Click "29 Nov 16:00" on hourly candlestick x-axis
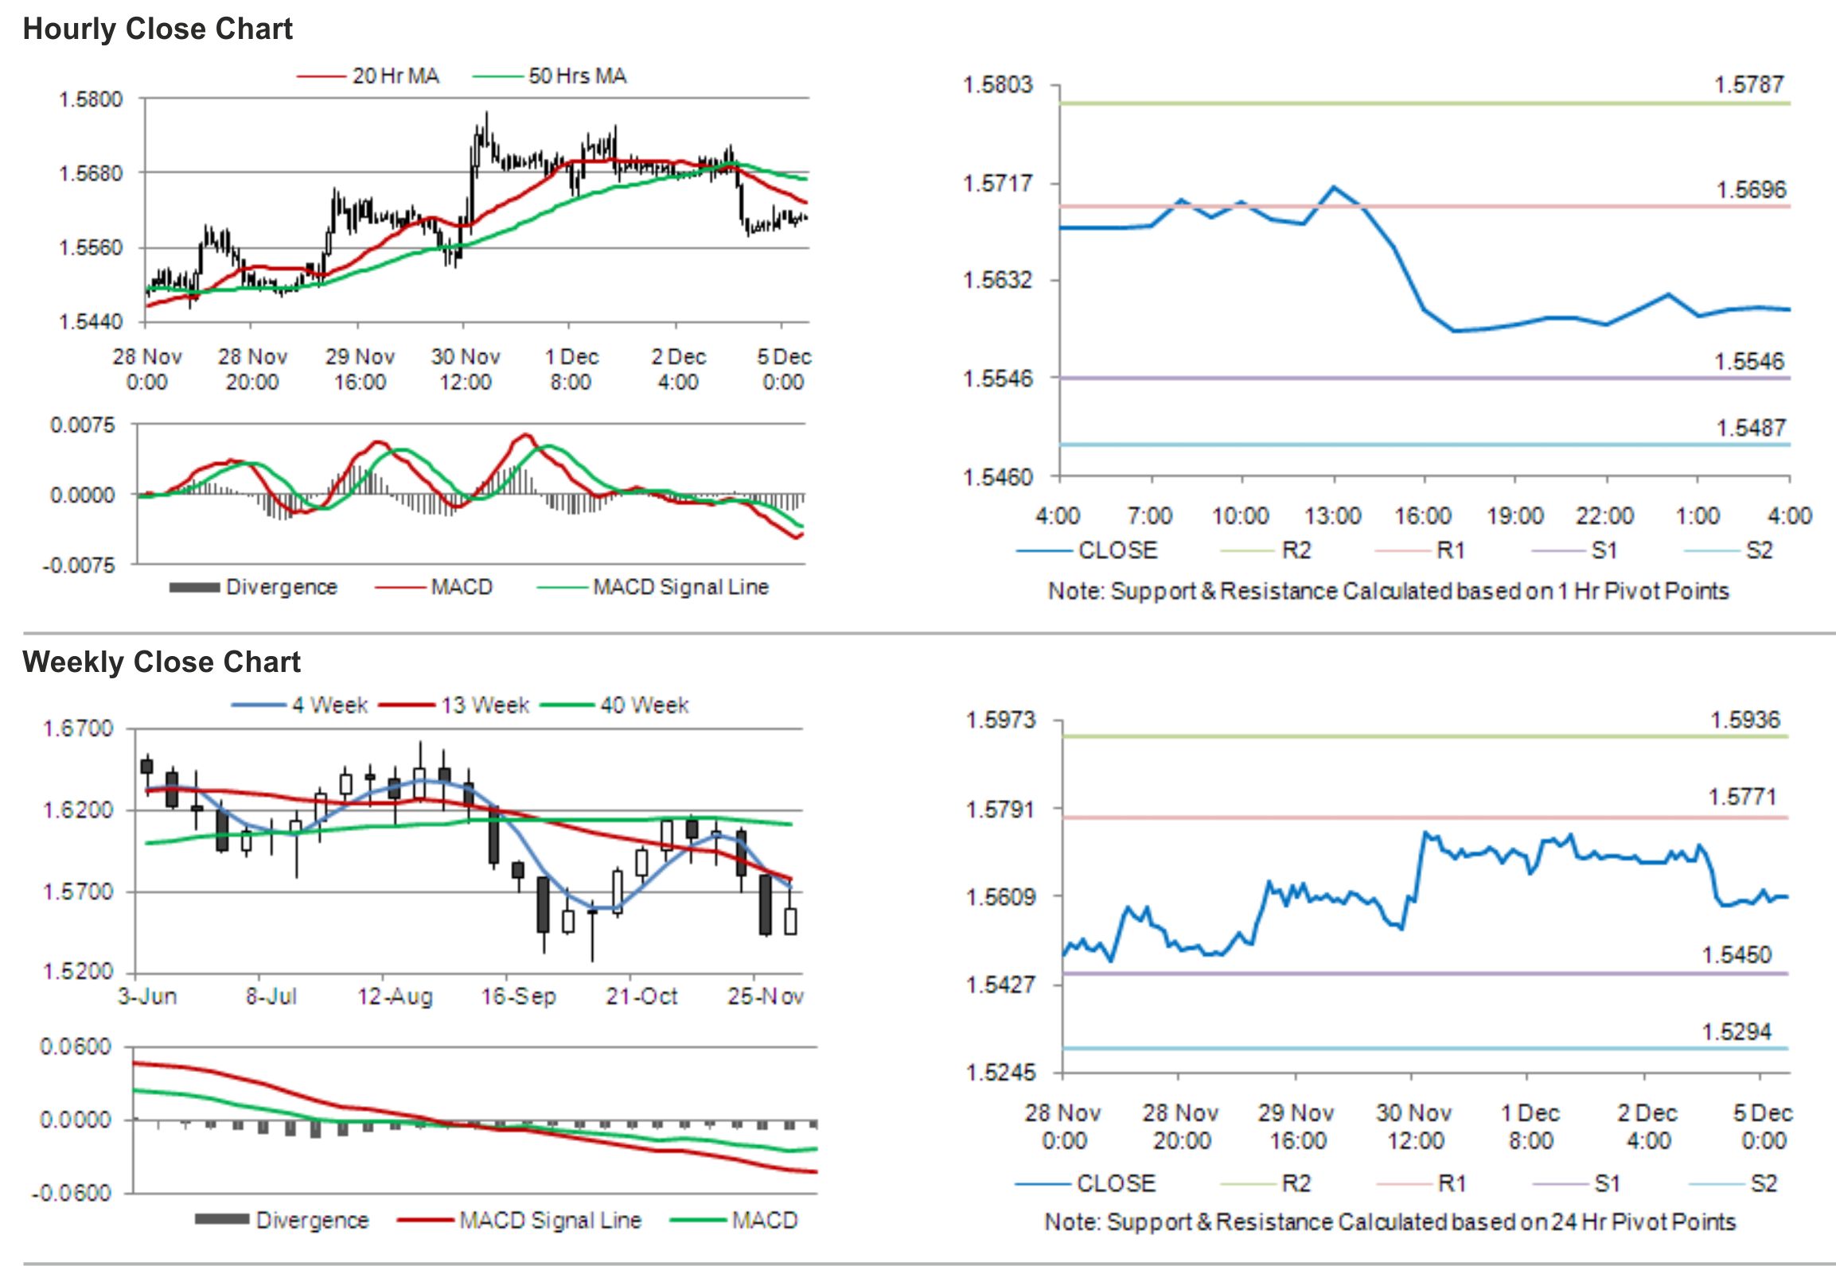The image size is (1836, 1266). pyautogui.click(x=360, y=369)
